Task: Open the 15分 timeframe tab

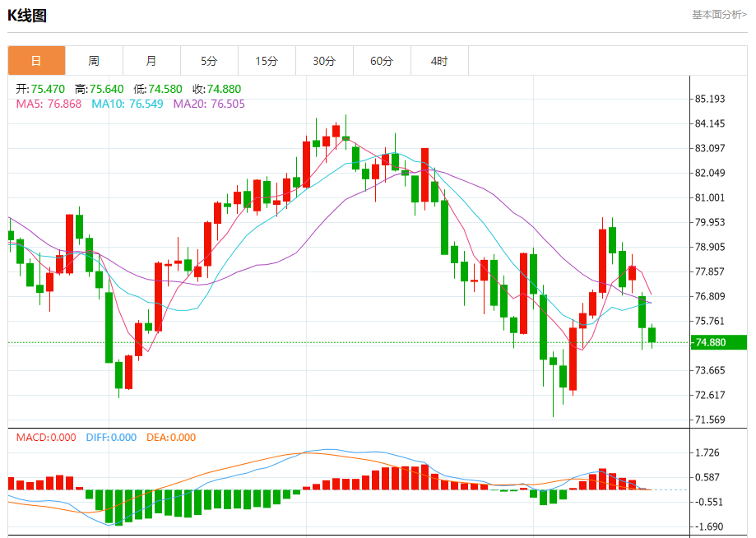Action: pyautogui.click(x=267, y=61)
